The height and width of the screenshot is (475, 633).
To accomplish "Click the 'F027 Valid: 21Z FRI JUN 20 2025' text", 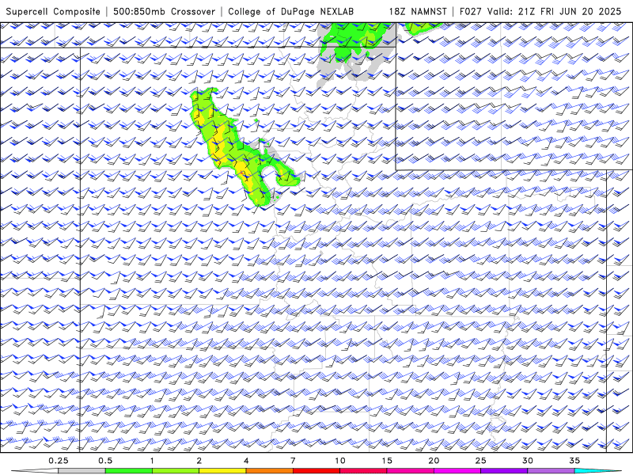I will point(540,12).
